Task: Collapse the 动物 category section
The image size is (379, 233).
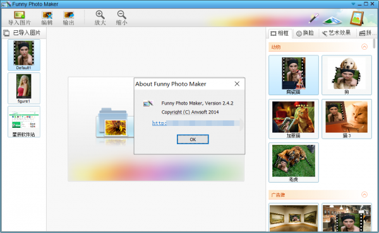Action: [364, 47]
